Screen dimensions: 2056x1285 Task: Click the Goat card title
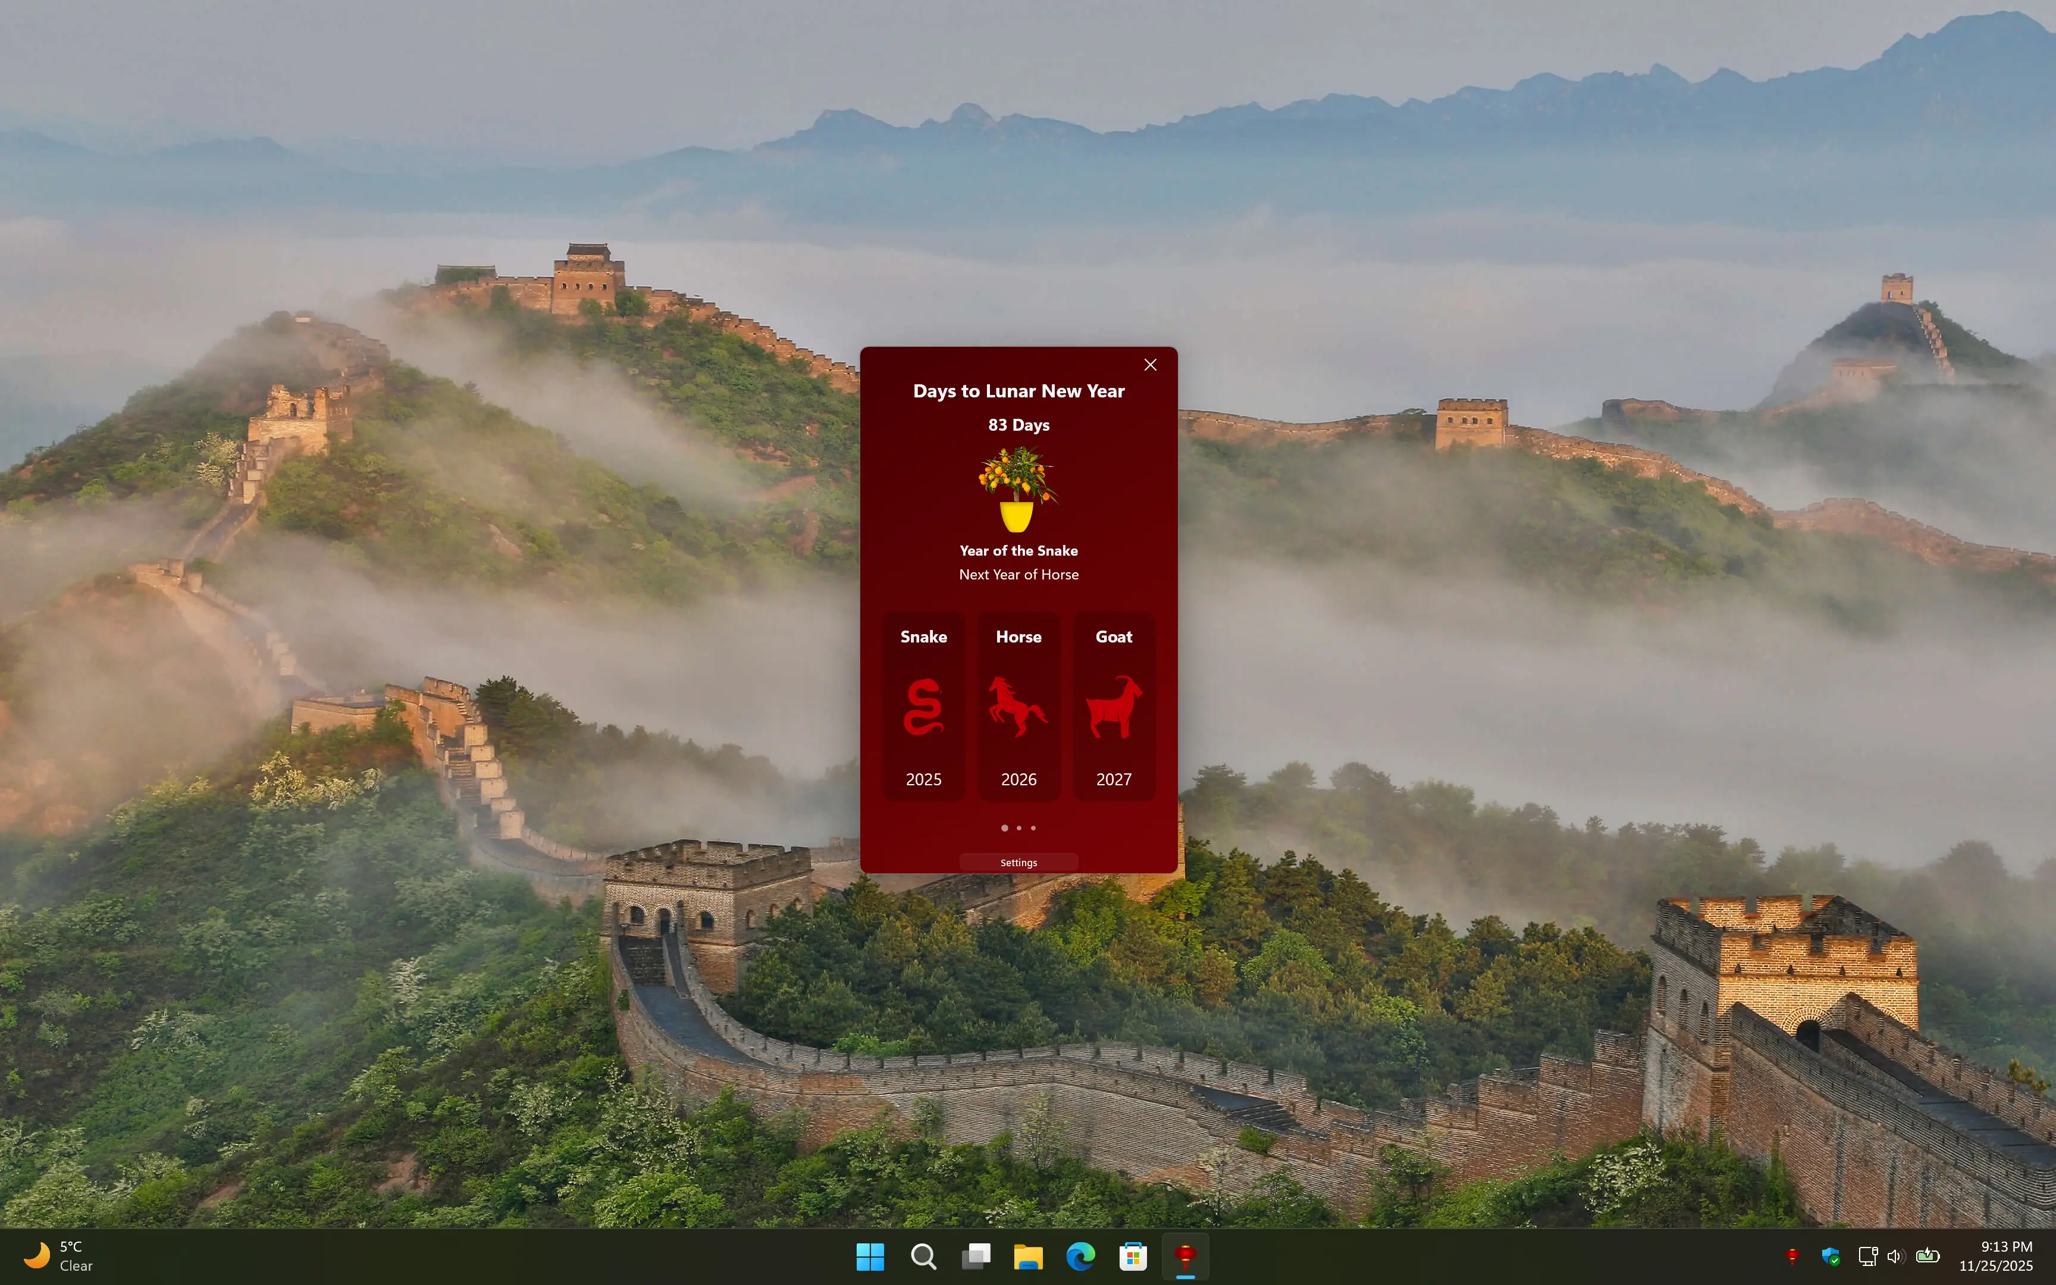click(1114, 637)
